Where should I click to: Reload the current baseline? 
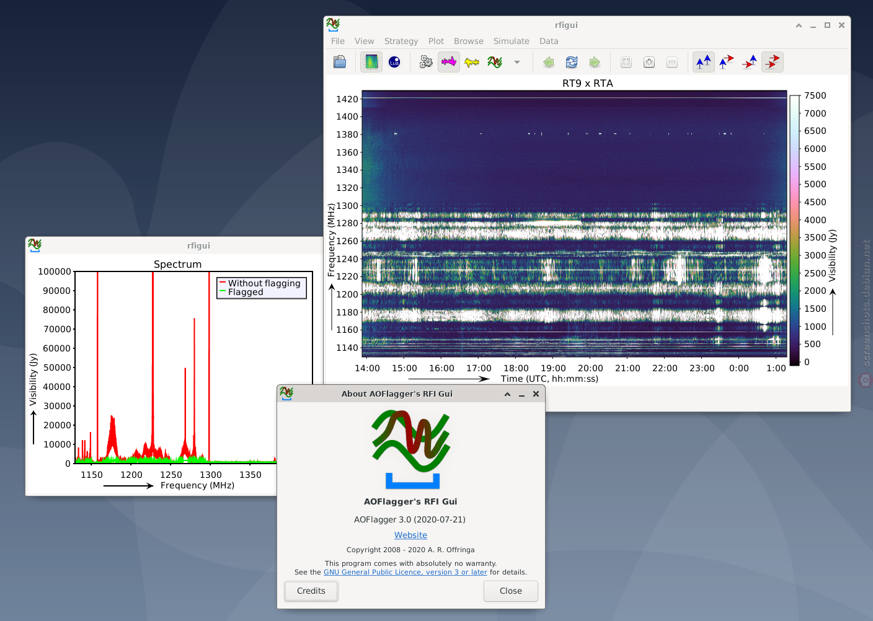pyautogui.click(x=572, y=62)
